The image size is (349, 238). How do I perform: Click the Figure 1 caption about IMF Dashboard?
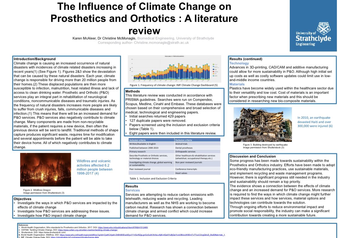(x=174, y=85)
